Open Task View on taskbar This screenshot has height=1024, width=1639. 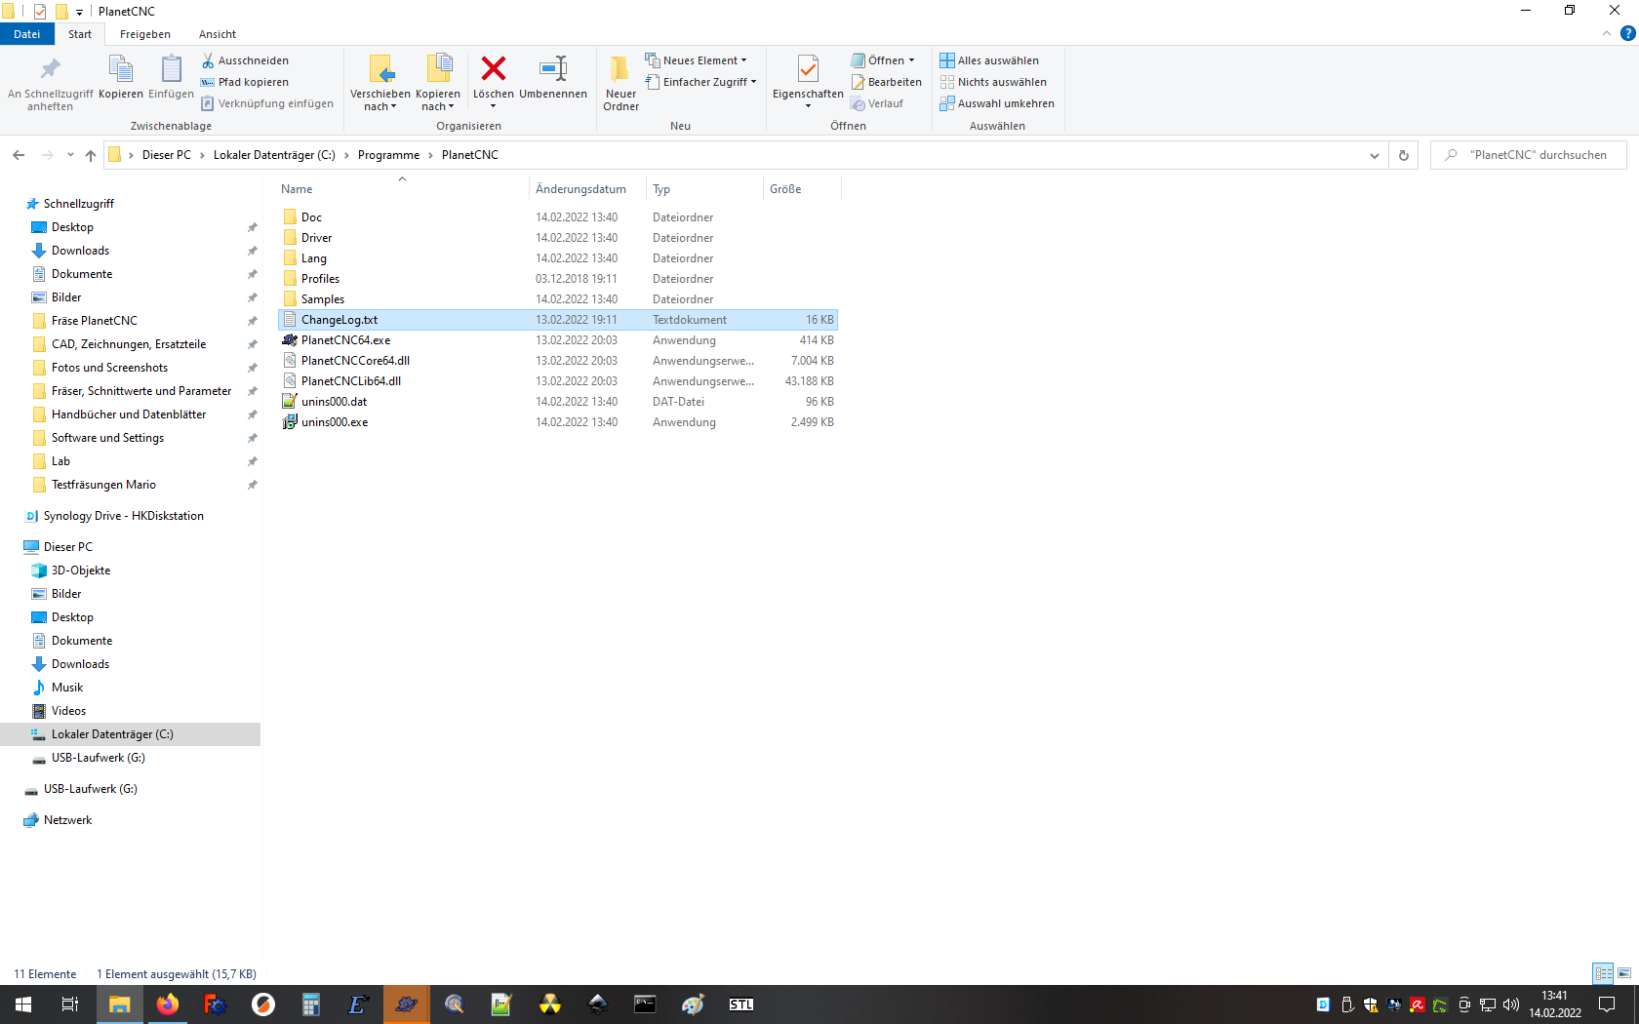70,1004
